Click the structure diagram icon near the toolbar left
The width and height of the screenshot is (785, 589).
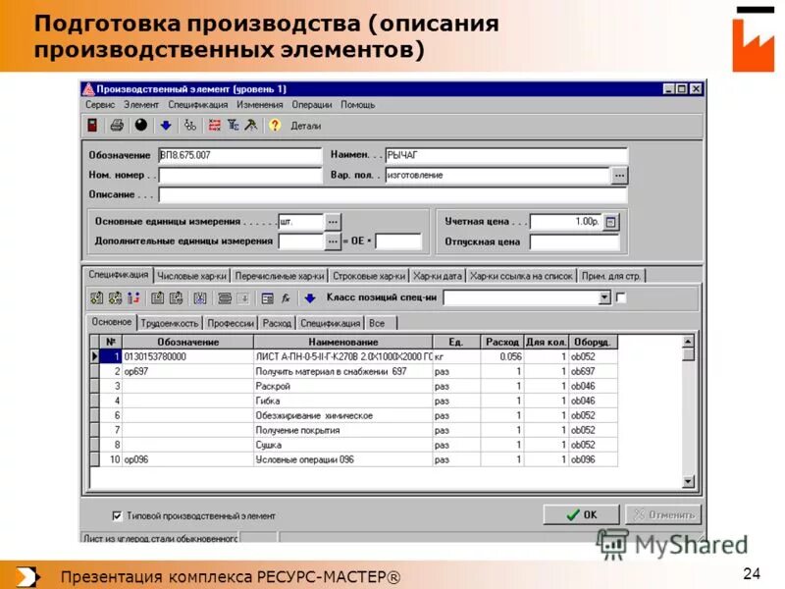coord(189,125)
